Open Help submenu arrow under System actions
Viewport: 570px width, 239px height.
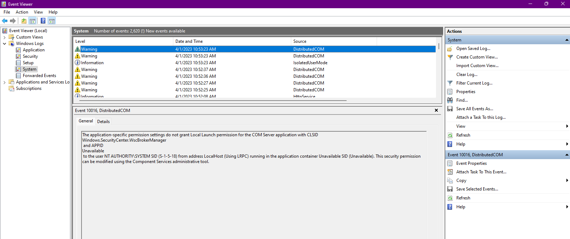(567, 144)
